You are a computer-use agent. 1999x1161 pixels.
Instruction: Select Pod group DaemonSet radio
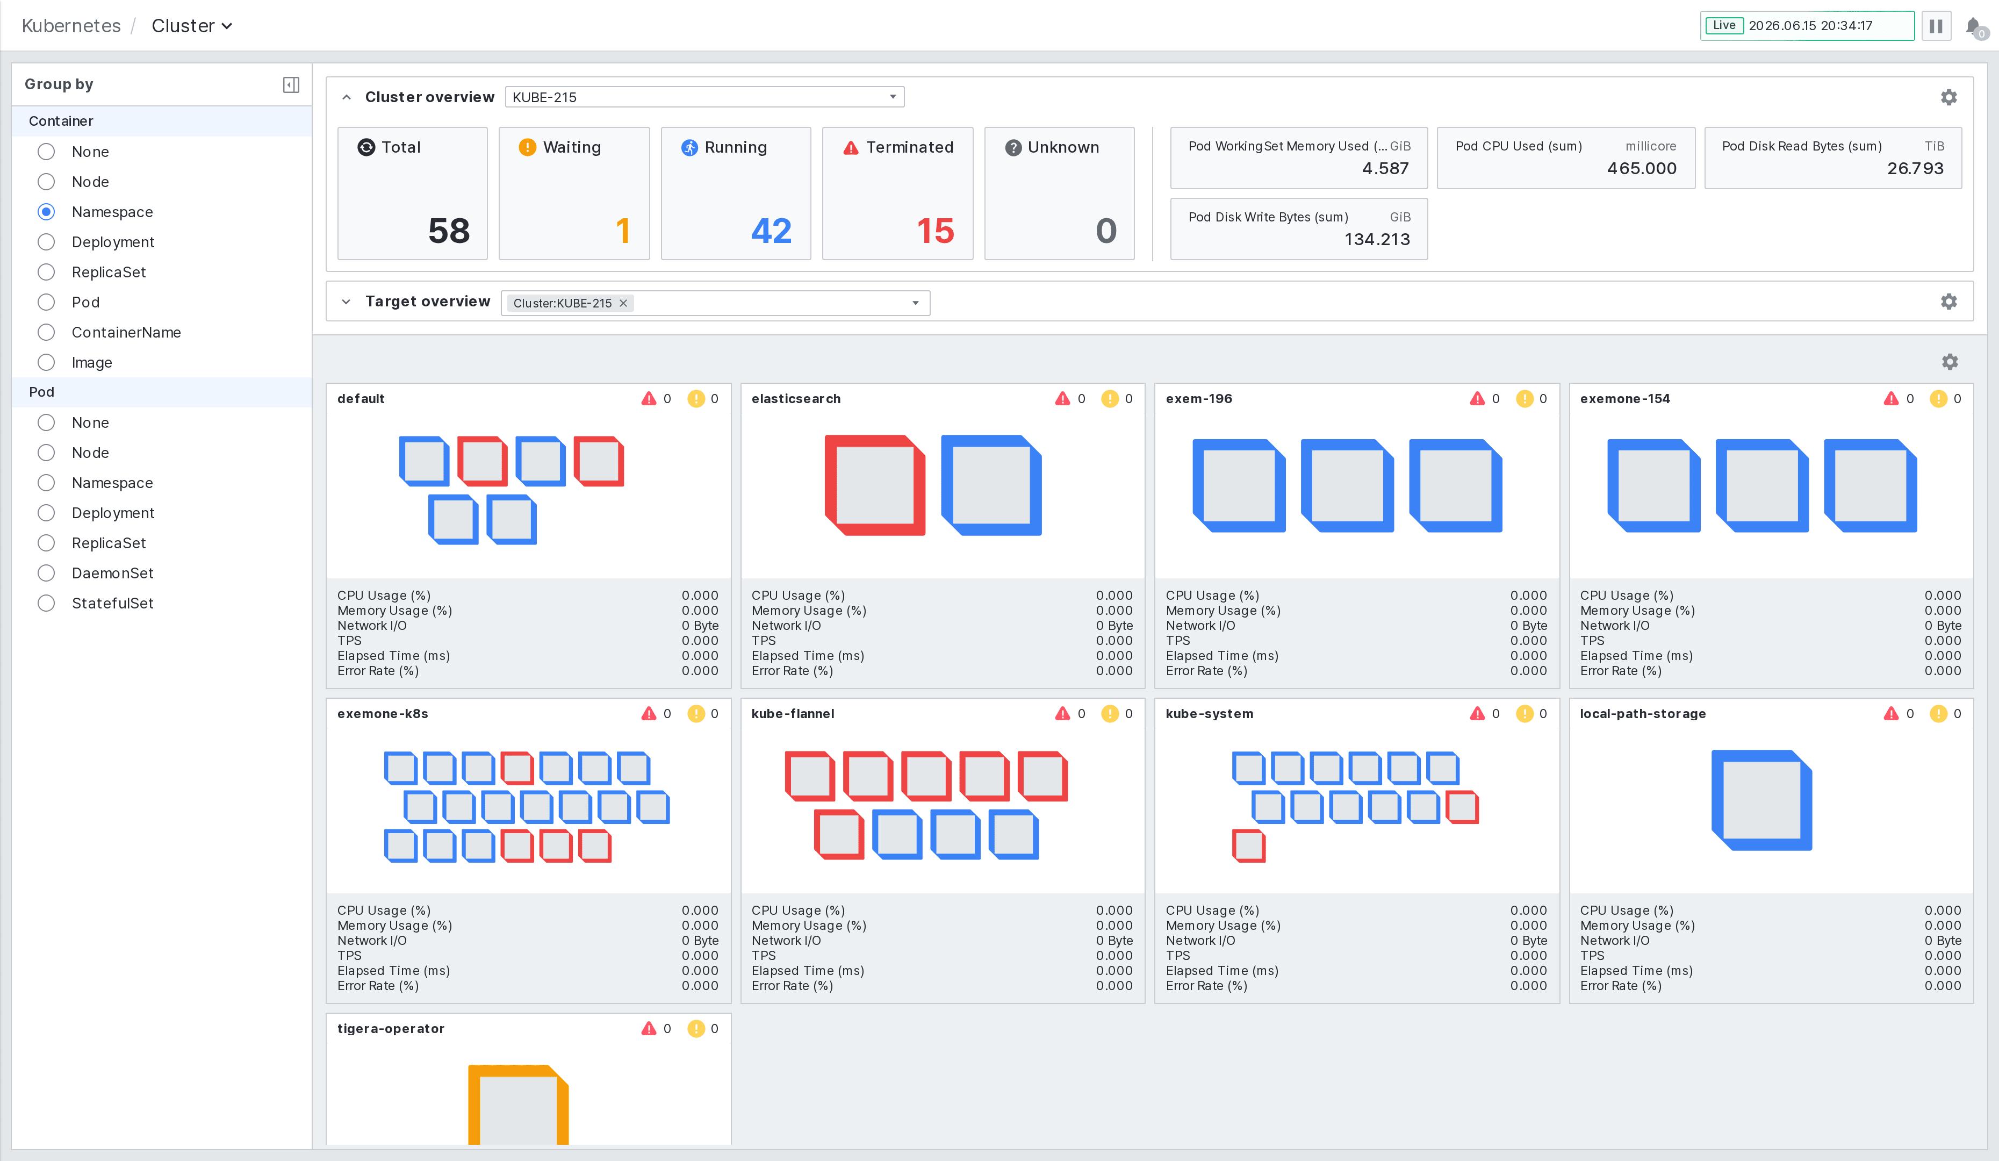tap(46, 573)
